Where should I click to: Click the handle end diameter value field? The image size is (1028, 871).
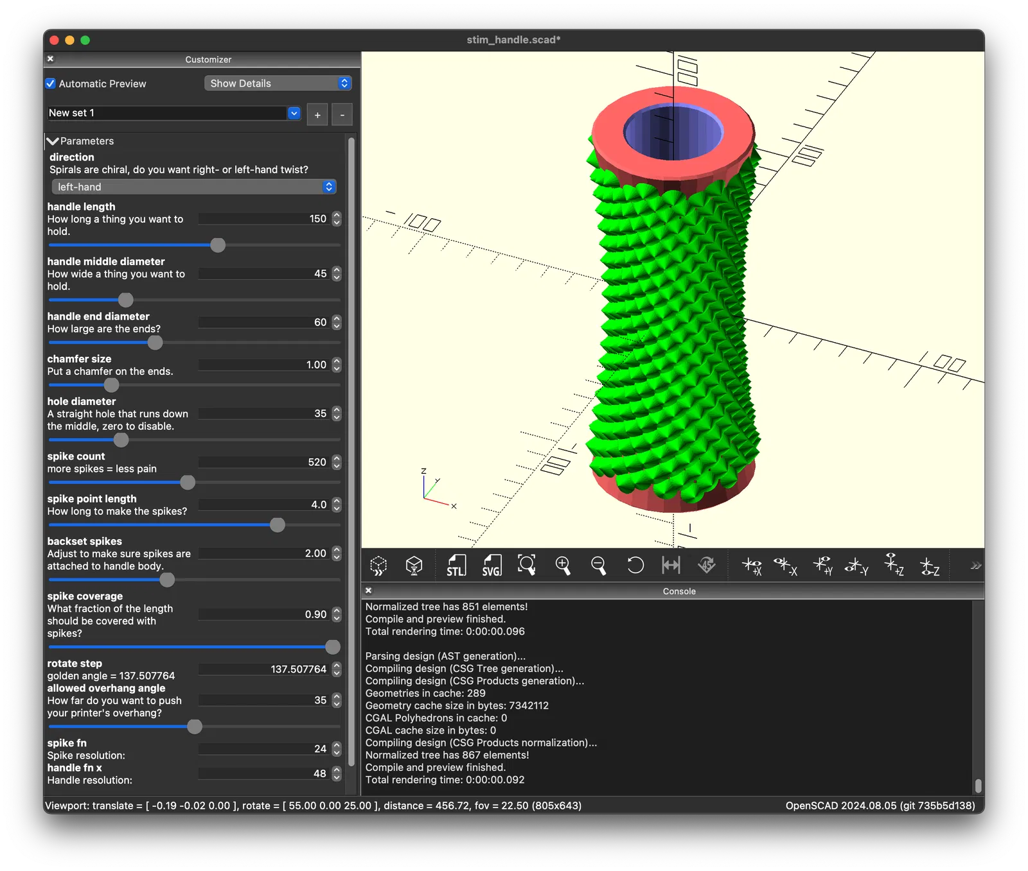point(264,322)
